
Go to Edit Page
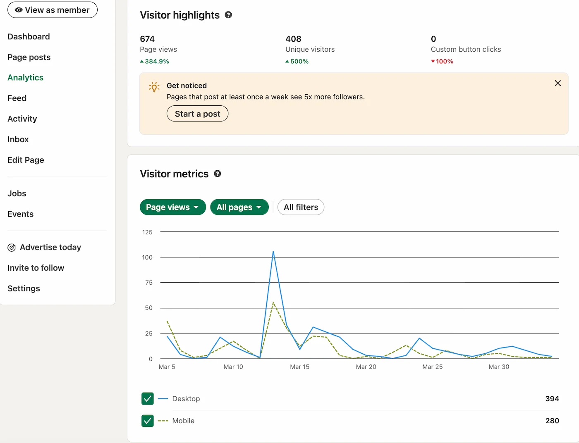[x=26, y=160]
